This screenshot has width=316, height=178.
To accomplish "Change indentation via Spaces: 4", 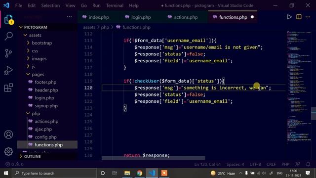I will click(235, 164).
